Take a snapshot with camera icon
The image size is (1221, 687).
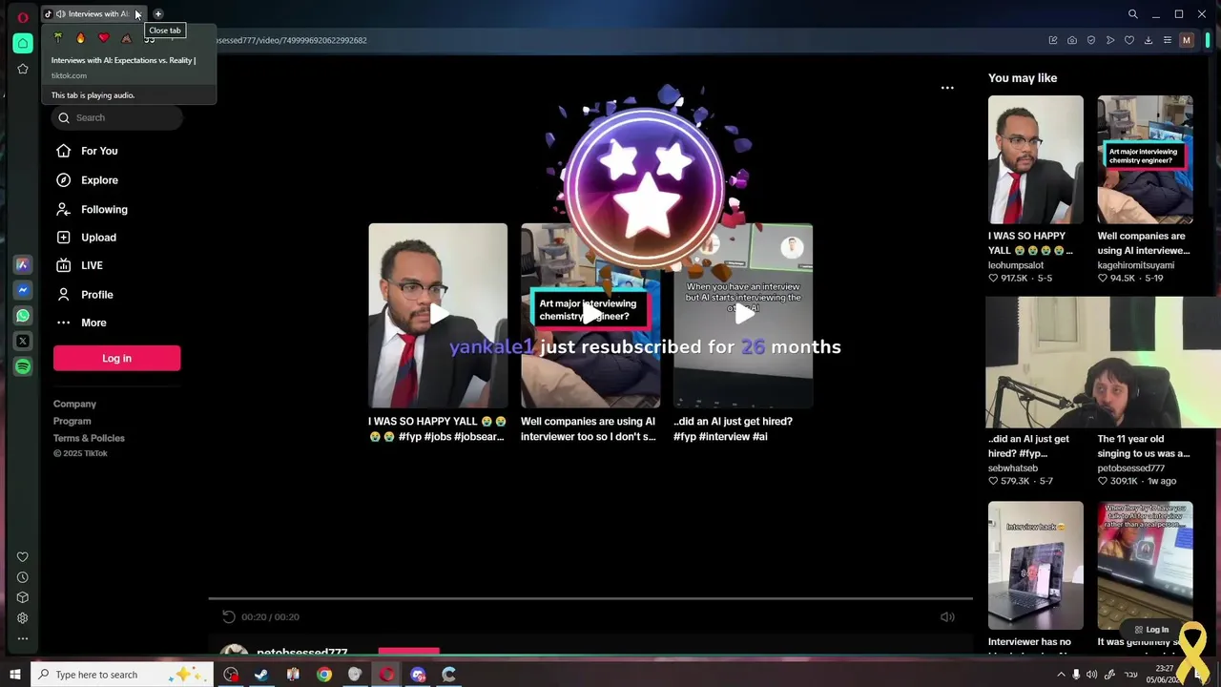pyautogui.click(x=1072, y=40)
